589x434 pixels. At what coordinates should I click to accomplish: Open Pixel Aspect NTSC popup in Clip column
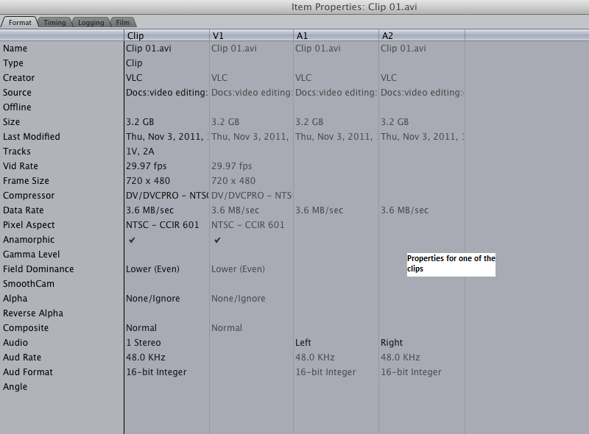[x=162, y=225]
